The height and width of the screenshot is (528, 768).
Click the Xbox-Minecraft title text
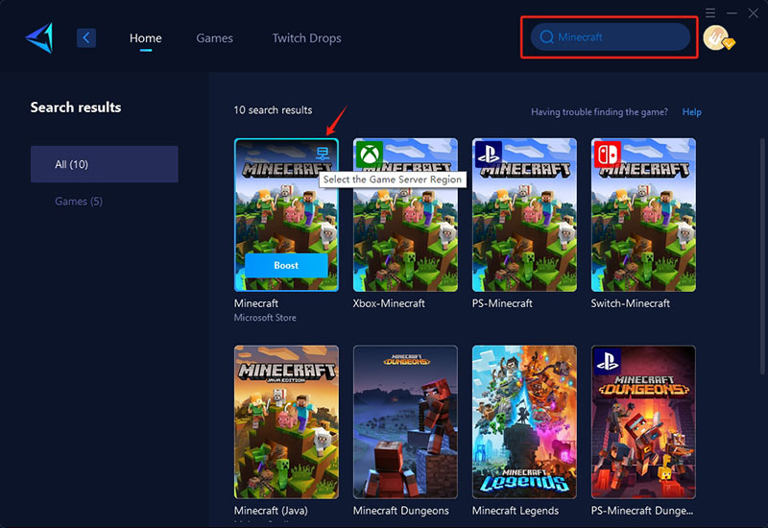click(x=389, y=303)
